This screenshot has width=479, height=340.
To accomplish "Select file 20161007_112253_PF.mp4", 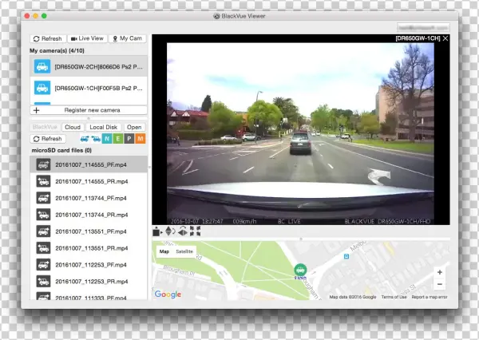I will click(x=89, y=264).
